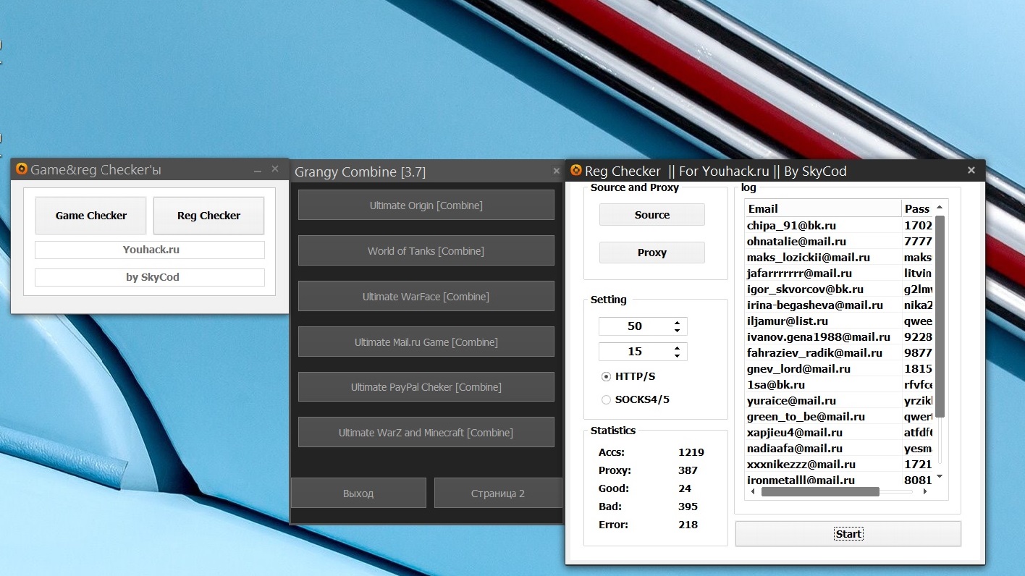Click the Accs count 1219
This screenshot has height=576, width=1025.
(x=691, y=452)
